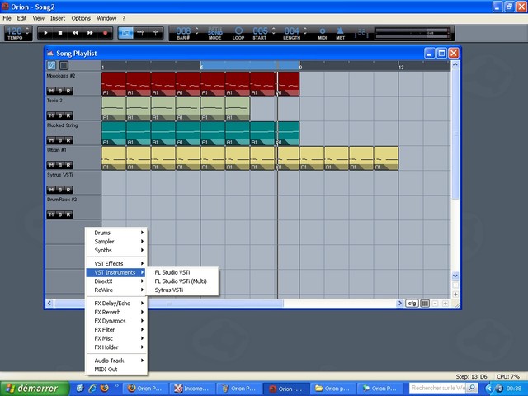
Task: Open the FX Filter submenu
Action: 115,330
